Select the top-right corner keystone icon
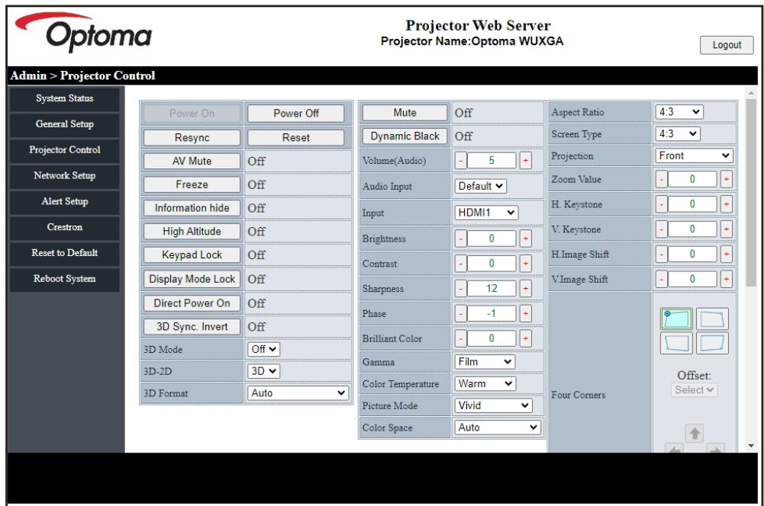The width and height of the screenshot is (764, 506). (712, 319)
